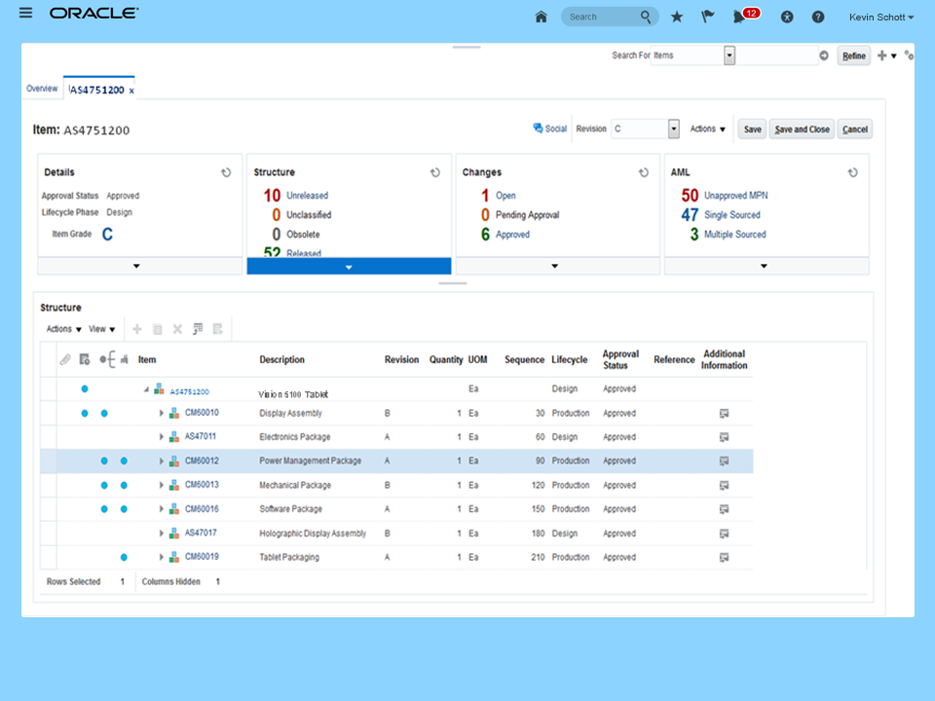Click the Social conversation icon
The width and height of the screenshot is (935, 701).
pyautogui.click(x=538, y=129)
